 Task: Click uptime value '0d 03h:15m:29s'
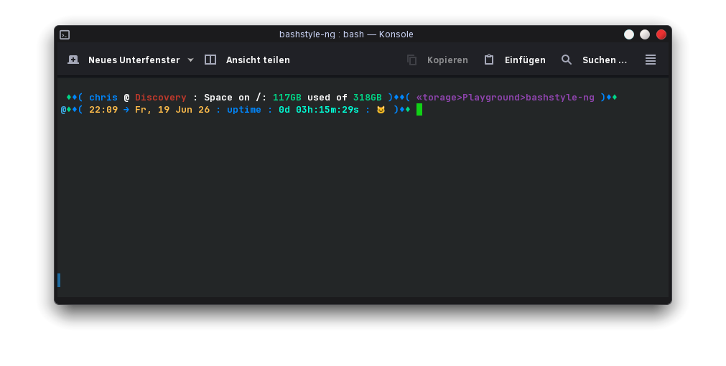pos(319,110)
